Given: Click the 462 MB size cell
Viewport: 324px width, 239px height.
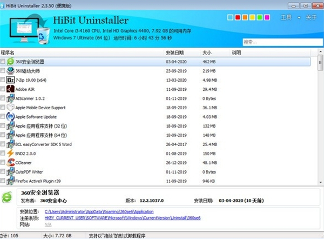Looking at the screenshot, I should pos(209,62).
